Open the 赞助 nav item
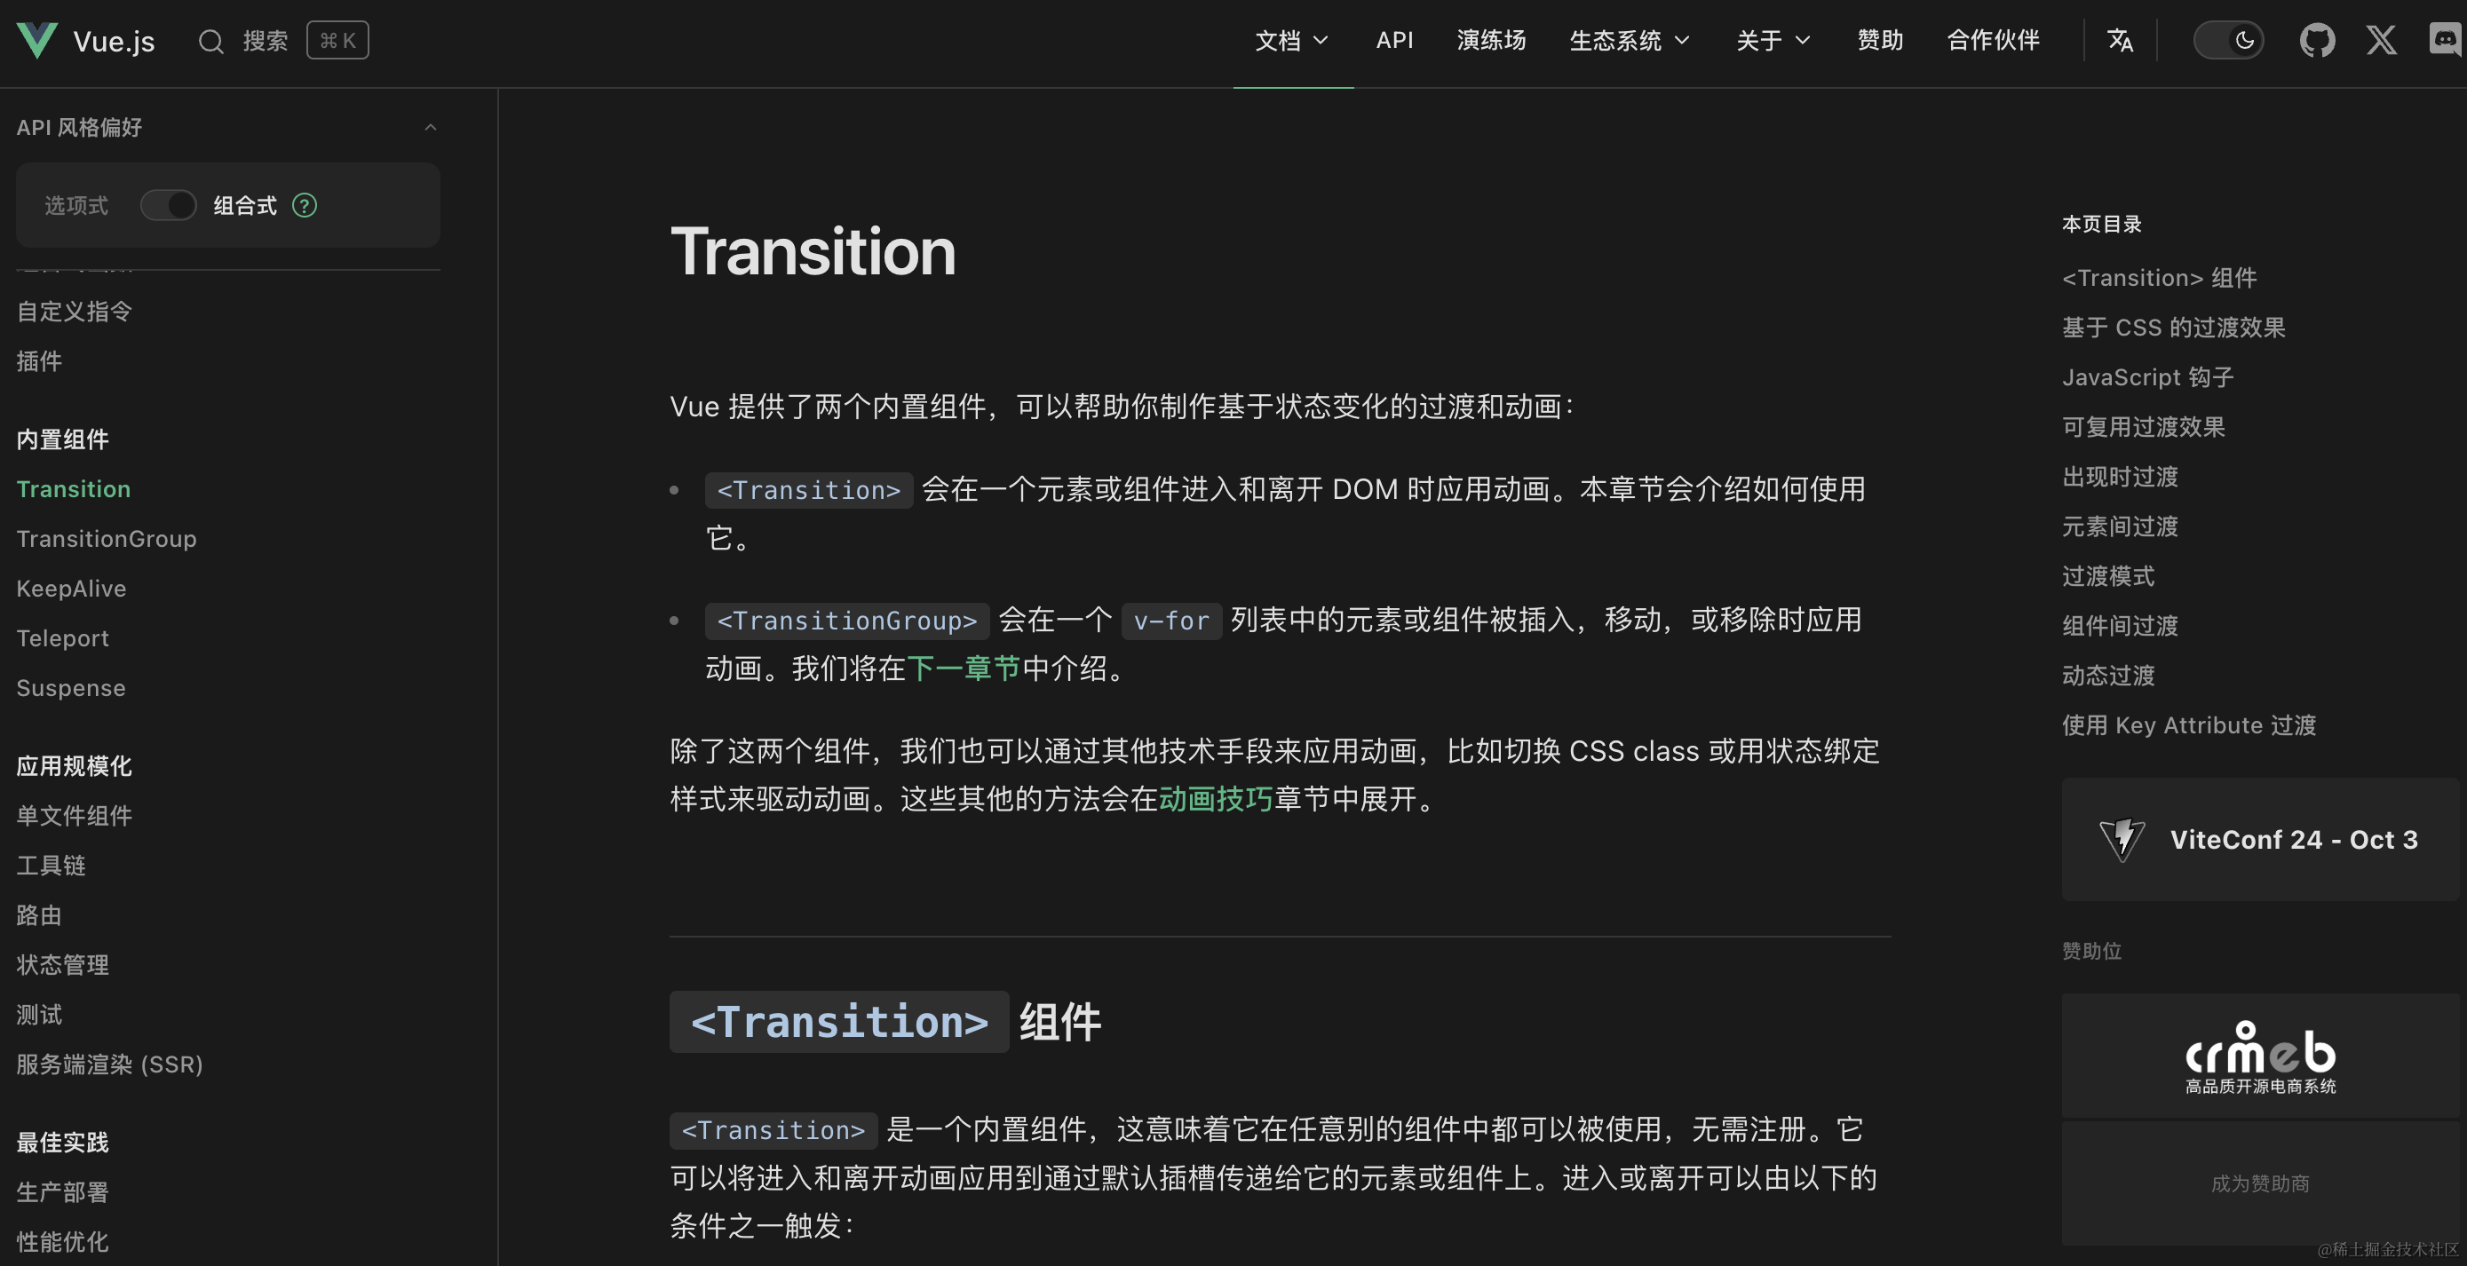This screenshot has height=1266, width=2467. coord(1879,40)
